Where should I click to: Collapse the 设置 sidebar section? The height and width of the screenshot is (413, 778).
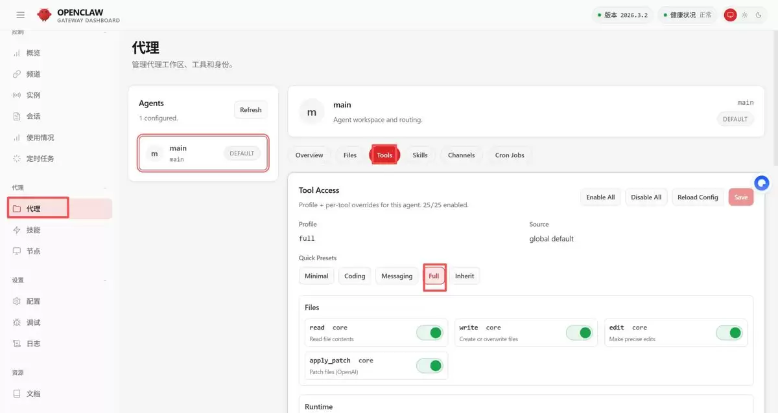pos(105,280)
